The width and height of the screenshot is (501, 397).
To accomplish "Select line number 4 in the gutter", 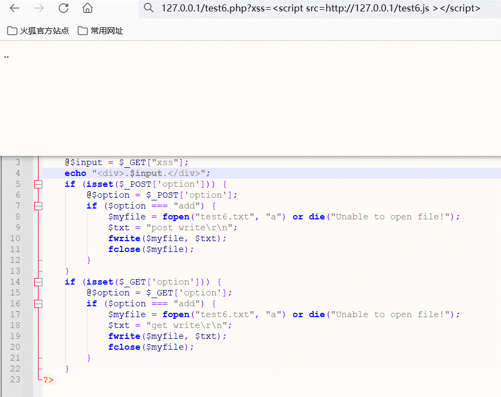I will [x=18, y=173].
